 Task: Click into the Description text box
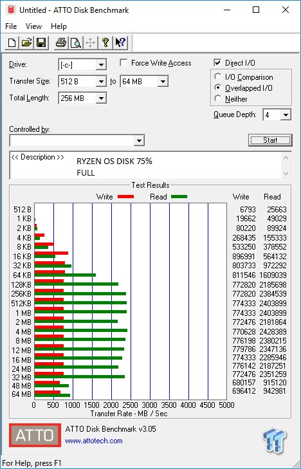[146, 165]
